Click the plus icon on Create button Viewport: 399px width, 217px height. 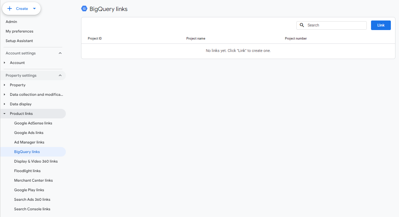[10, 8]
